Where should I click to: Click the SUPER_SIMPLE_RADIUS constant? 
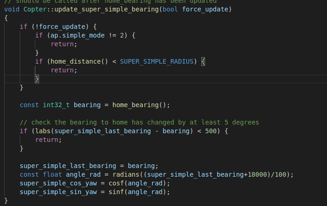(x=156, y=62)
